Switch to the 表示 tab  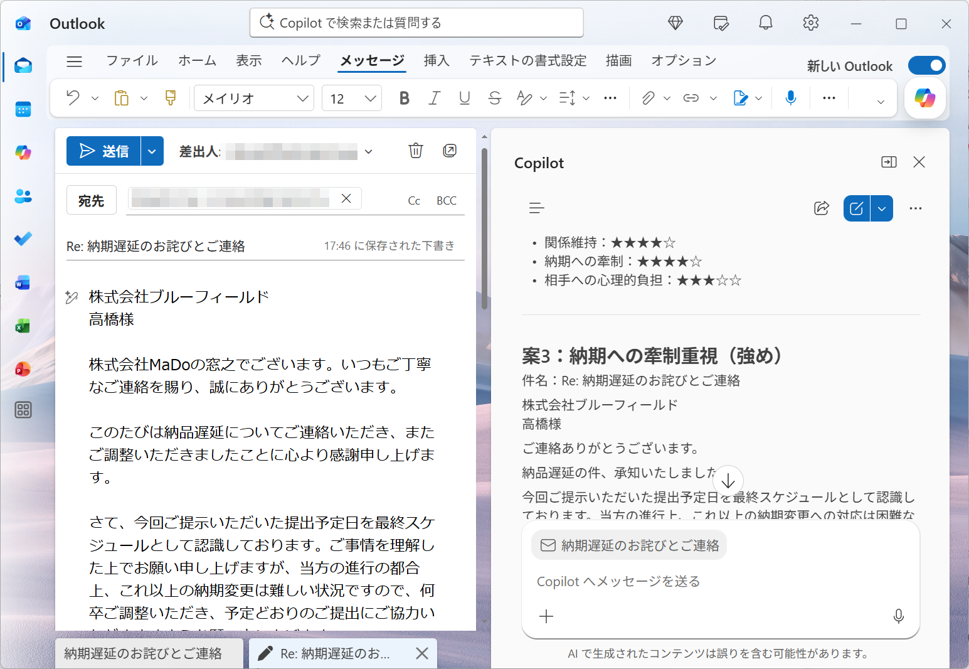click(x=248, y=61)
